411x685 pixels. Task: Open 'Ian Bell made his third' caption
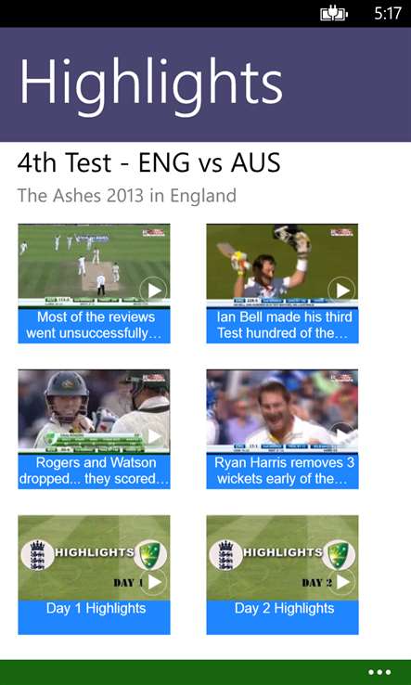pyautogui.click(x=283, y=325)
